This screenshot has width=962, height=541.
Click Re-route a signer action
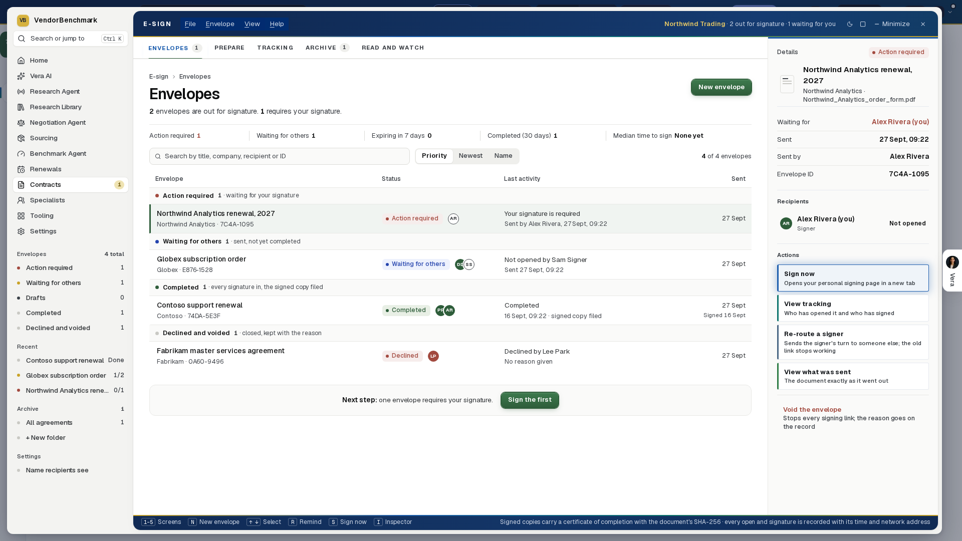[853, 342]
